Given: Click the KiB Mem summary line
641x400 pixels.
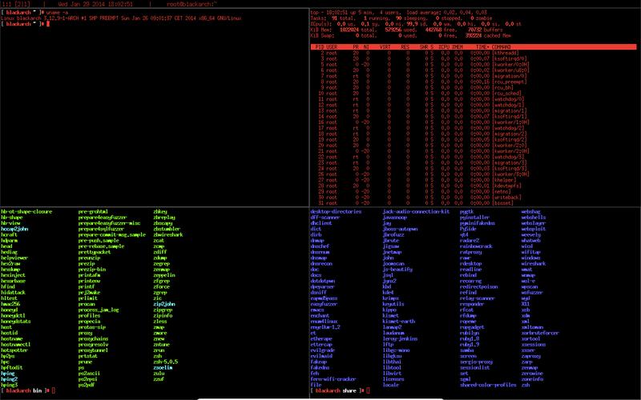Looking at the screenshot, I should pyautogui.click(x=401, y=30).
